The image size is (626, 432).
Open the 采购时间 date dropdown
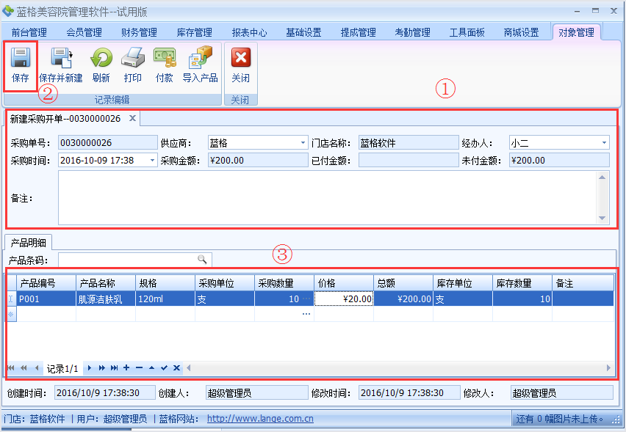pos(152,160)
